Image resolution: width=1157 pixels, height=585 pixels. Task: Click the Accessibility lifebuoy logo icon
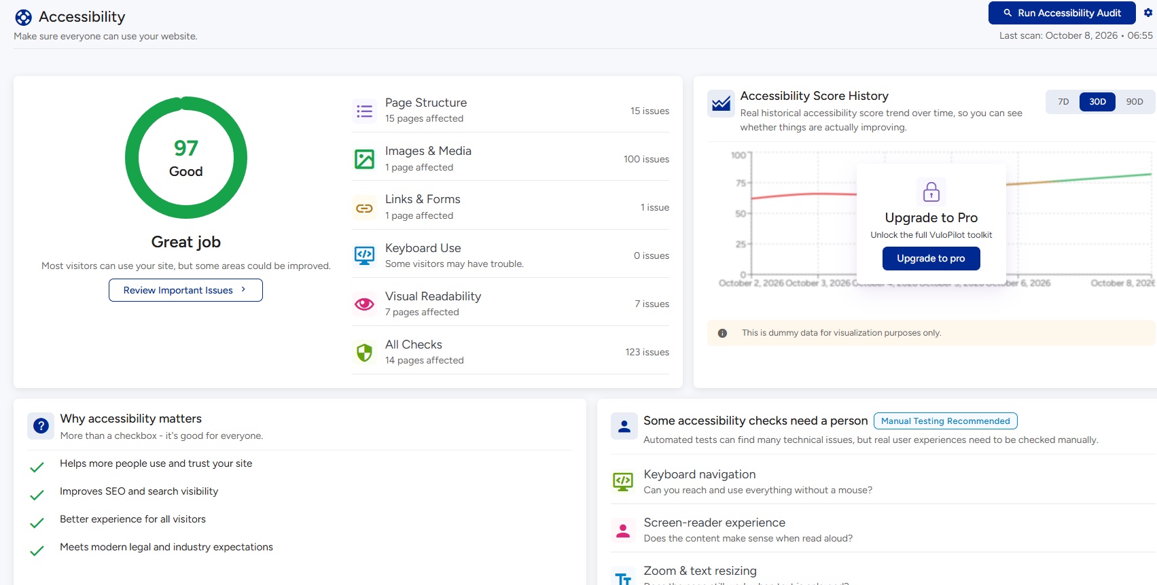23,18
